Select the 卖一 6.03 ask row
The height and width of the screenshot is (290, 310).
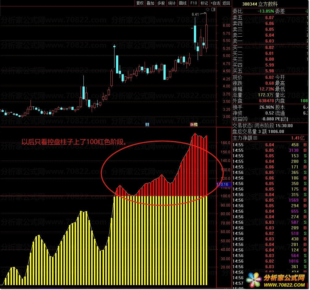[x=270, y=41]
